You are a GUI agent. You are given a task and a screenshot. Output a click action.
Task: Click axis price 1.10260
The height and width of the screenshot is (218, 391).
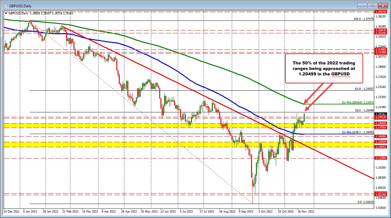pos(381,167)
